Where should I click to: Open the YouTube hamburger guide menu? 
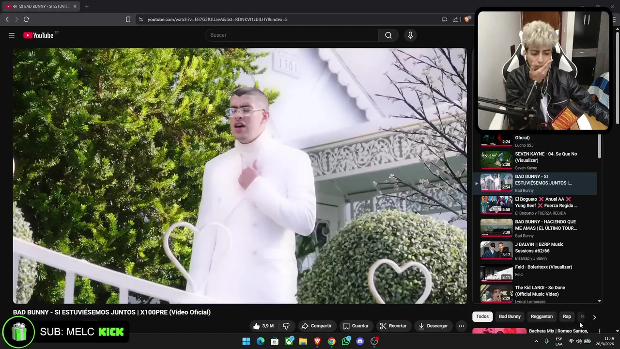click(12, 35)
